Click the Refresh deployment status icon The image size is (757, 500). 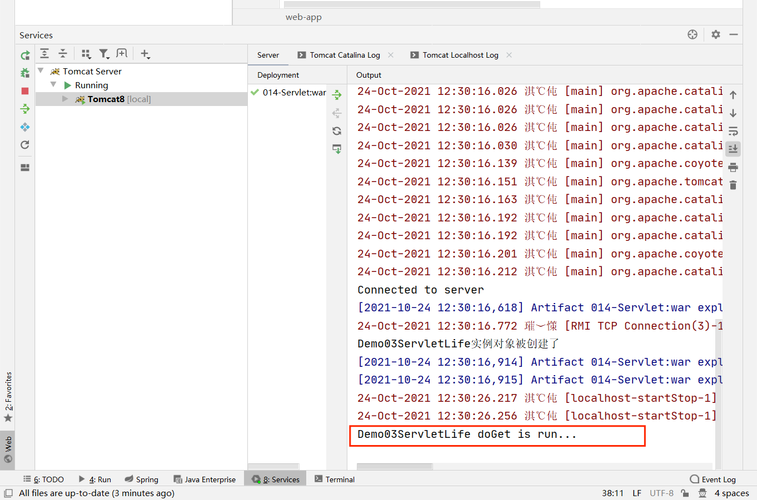pyautogui.click(x=337, y=131)
